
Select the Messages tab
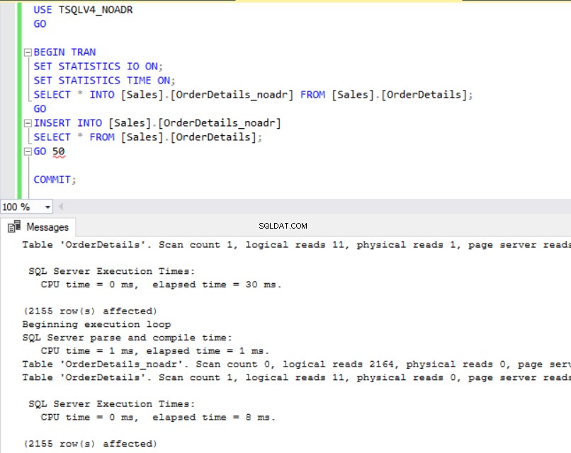40,227
